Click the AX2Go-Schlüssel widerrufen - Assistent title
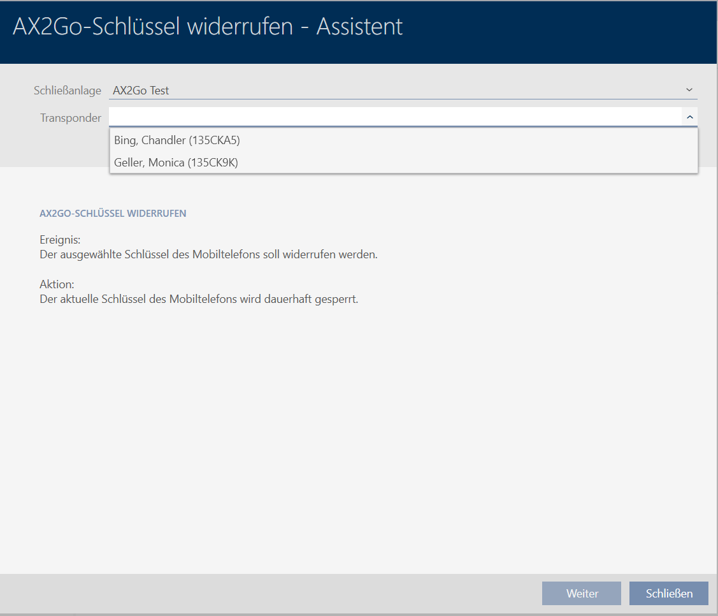Image resolution: width=718 pixels, height=616 pixels. (x=208, y=27)
